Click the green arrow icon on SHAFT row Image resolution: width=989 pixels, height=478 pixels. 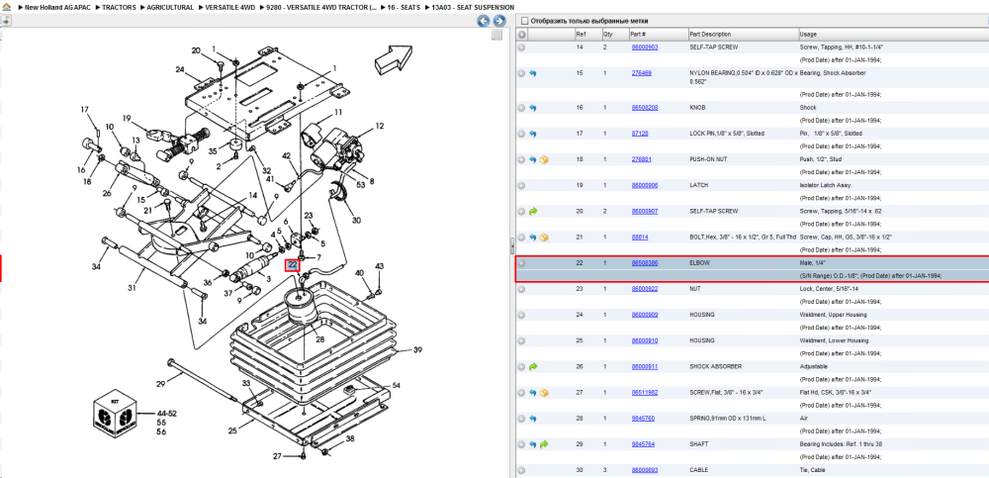pyautogui.click(x=544, y=444)
